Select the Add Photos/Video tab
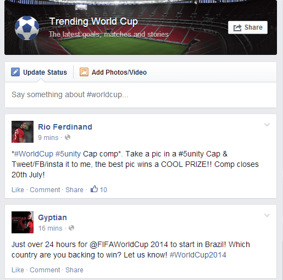 point(113,72)
